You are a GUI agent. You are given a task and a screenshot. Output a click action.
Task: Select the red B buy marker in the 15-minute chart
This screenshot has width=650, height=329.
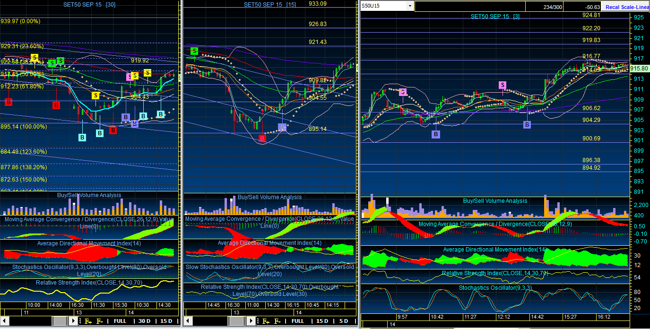coord(262,139)
